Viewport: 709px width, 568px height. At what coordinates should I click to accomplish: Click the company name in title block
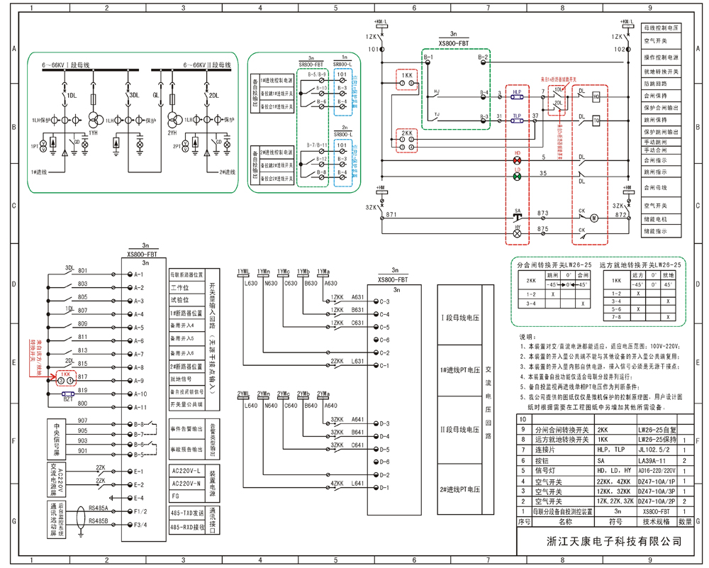pyautogui.click(x=614, y=541)
